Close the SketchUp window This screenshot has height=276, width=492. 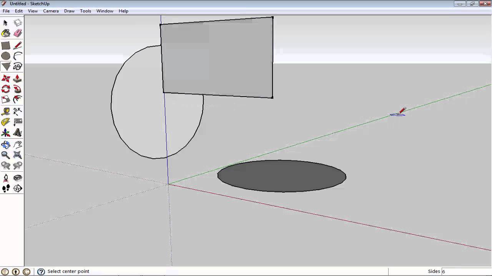click(x=484, y=4)
